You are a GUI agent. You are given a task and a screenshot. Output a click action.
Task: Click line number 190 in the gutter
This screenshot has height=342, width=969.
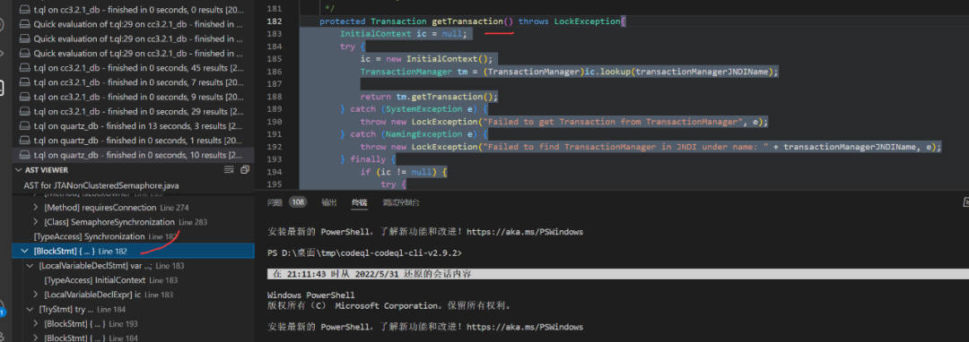pyautogui.click(x=275, y=122)
